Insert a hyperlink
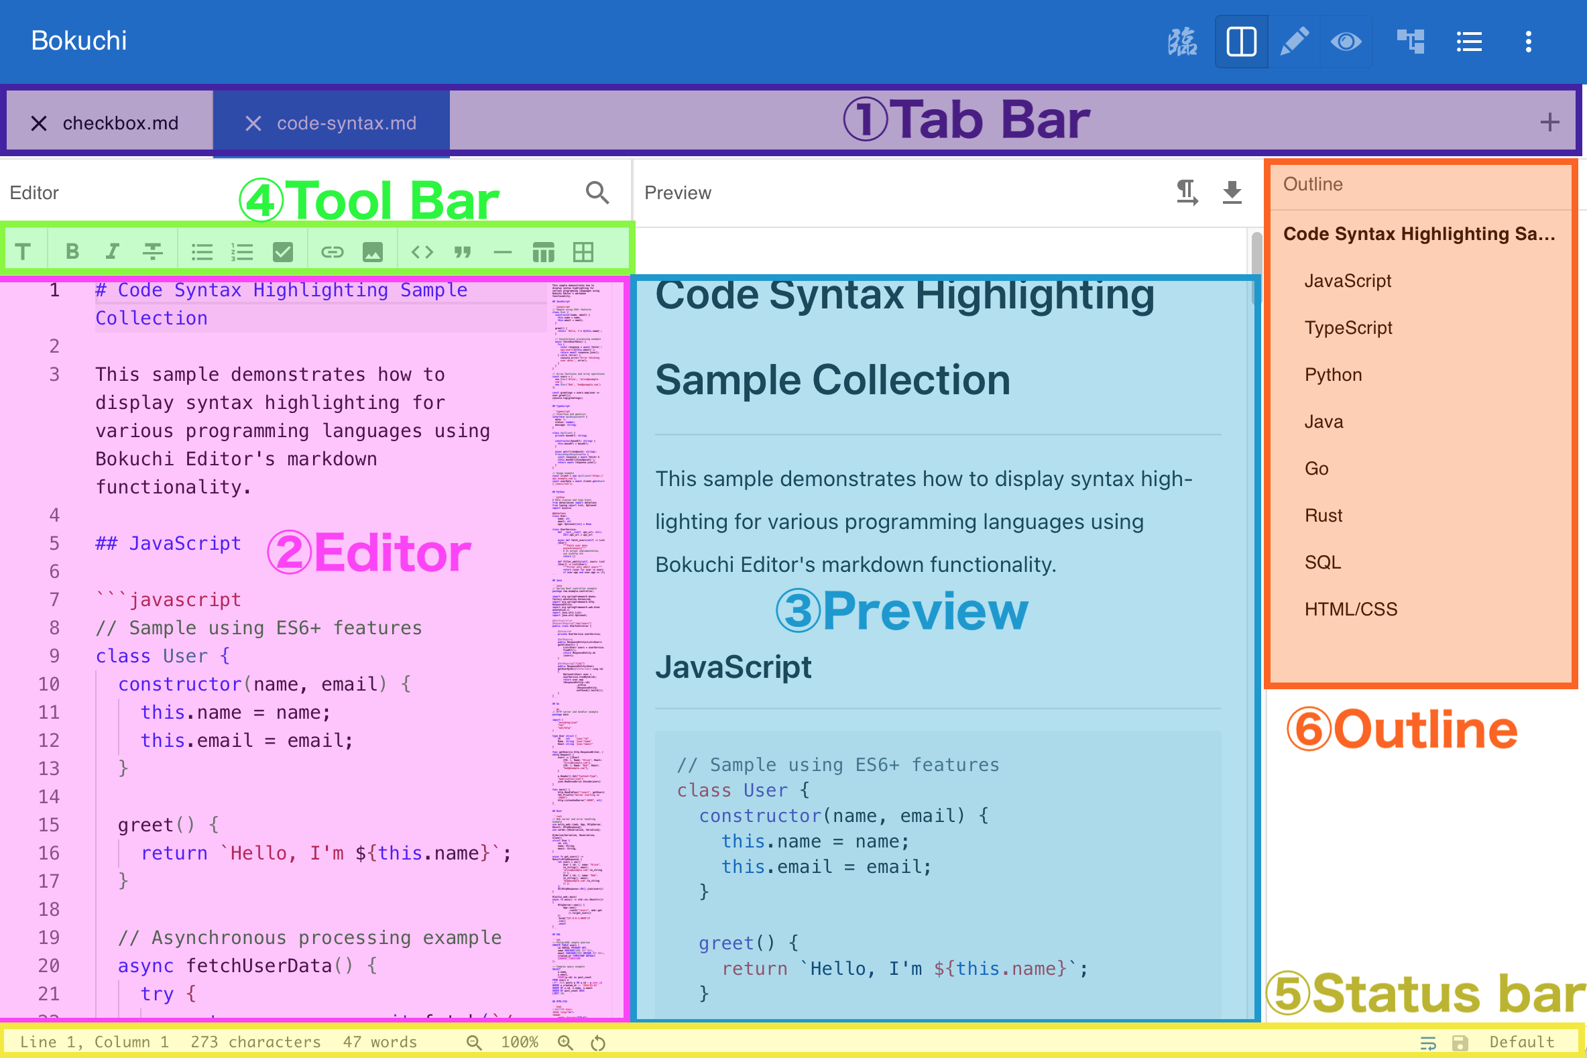1587x1058 pixels. click(x=332, y=251)
